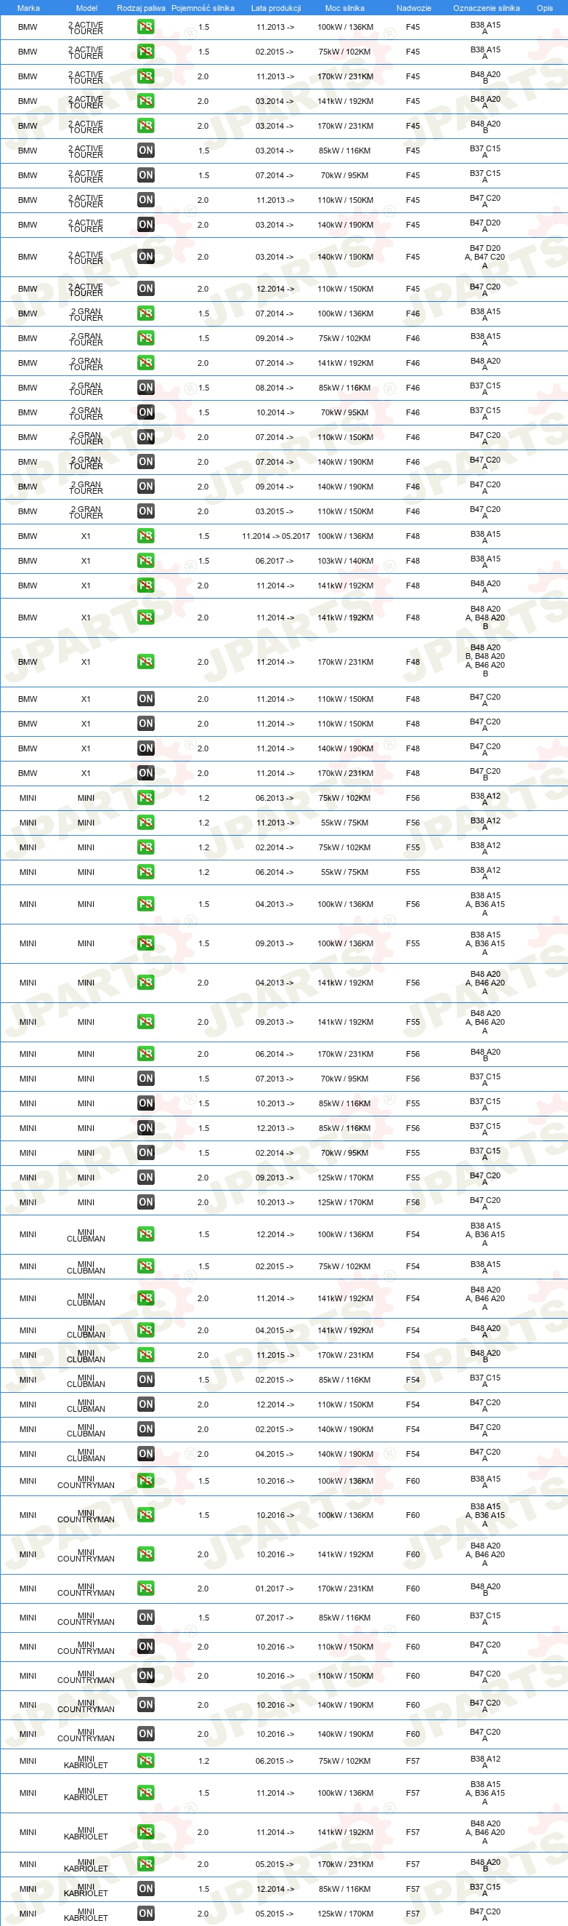Select diesel ON icon for 2 Active Tourer 70kW/95KM
The image size is (568, 1926).
(145, 175)
